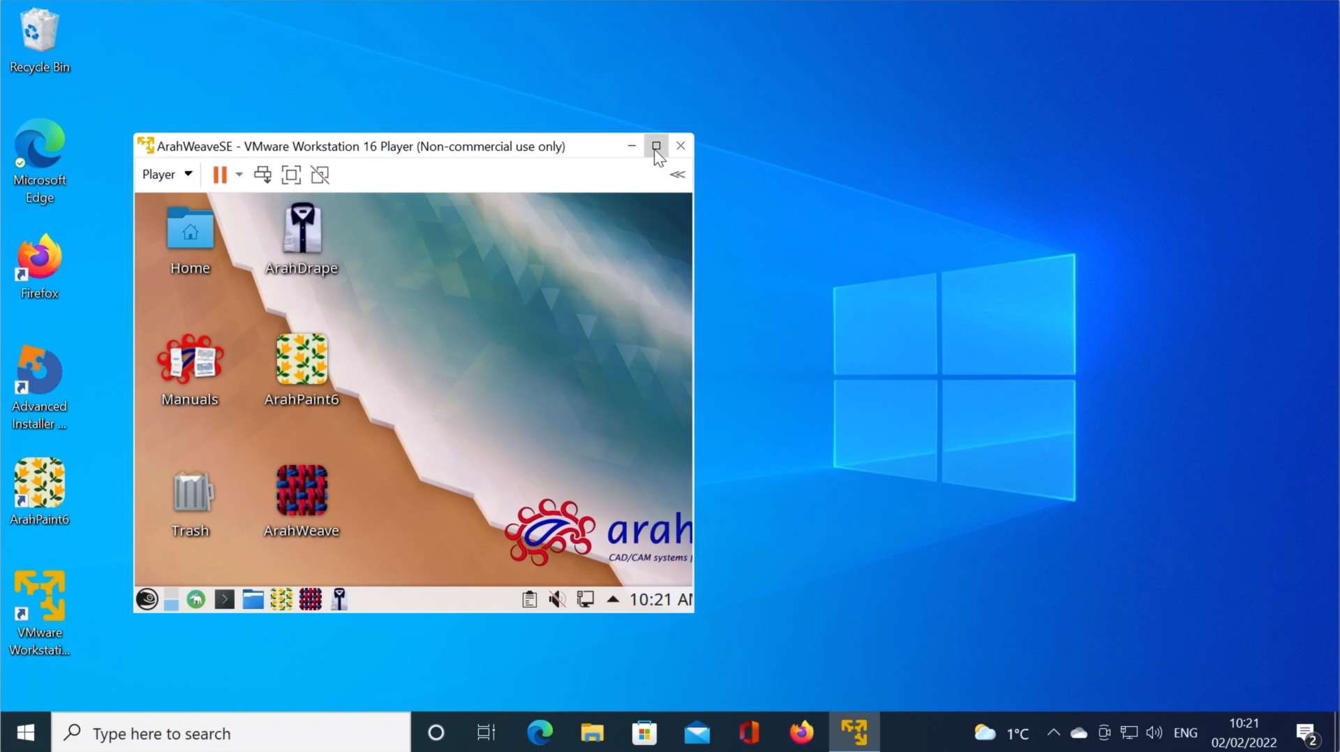Screen dimensions: 1340x752
Task: Open the terminal from guest panel
Action: point(224,599)
